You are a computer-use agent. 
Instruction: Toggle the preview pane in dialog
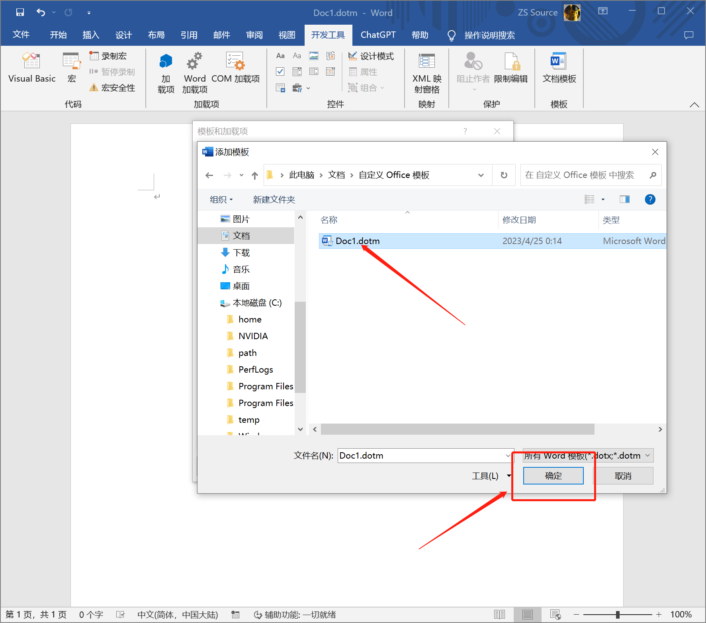(624, 199)
